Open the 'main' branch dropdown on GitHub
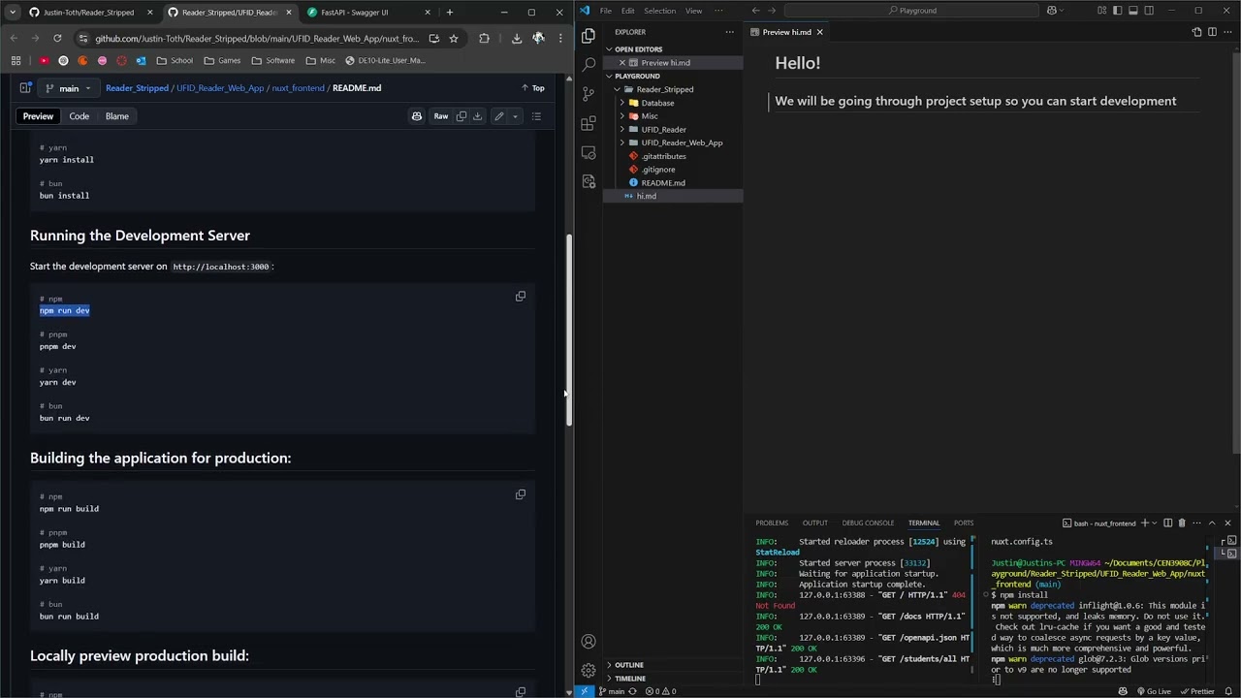The width and height of the screenshot is (1241, 698). (69, 88)
